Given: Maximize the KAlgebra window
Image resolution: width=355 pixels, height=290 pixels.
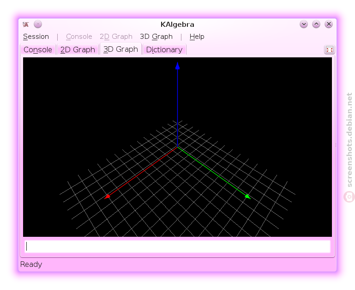Looking at the screenshot, I should click(x=316, y=24).
